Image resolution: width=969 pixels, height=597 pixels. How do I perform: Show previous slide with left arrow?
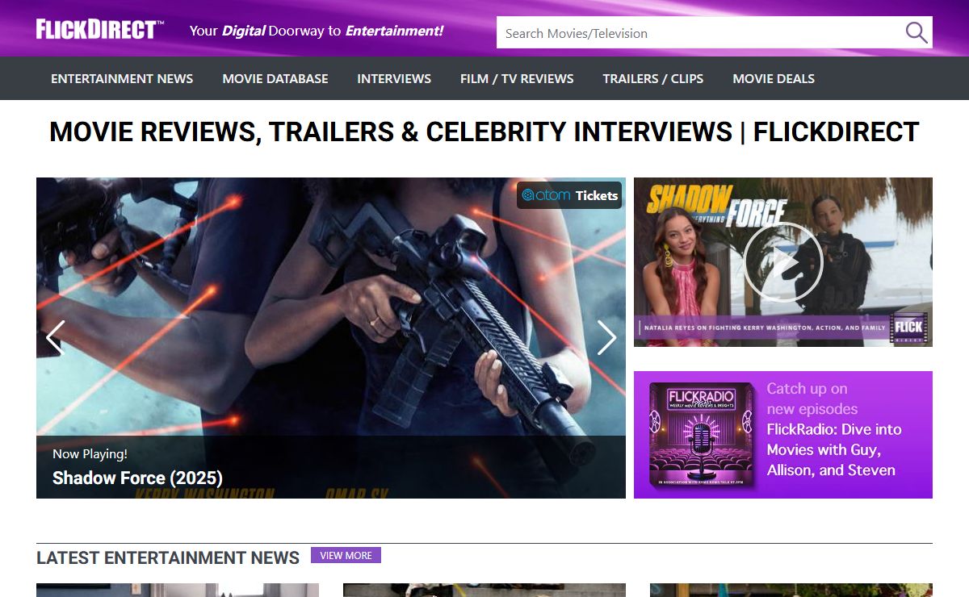tap(55, 337)
